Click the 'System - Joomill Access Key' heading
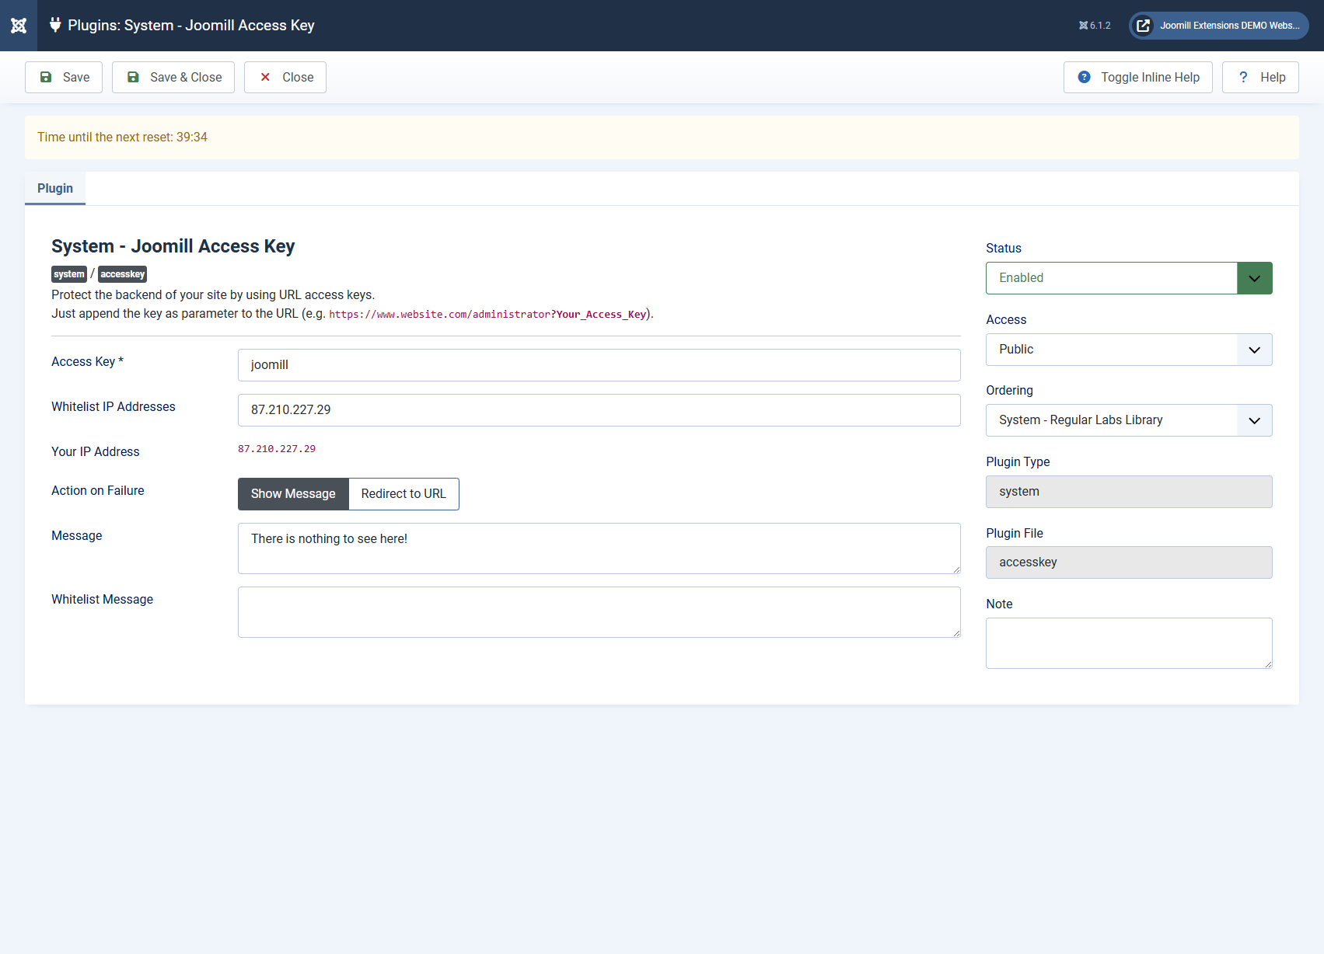This screenshot has height=954, width=1324. click(x=173, y=246)
